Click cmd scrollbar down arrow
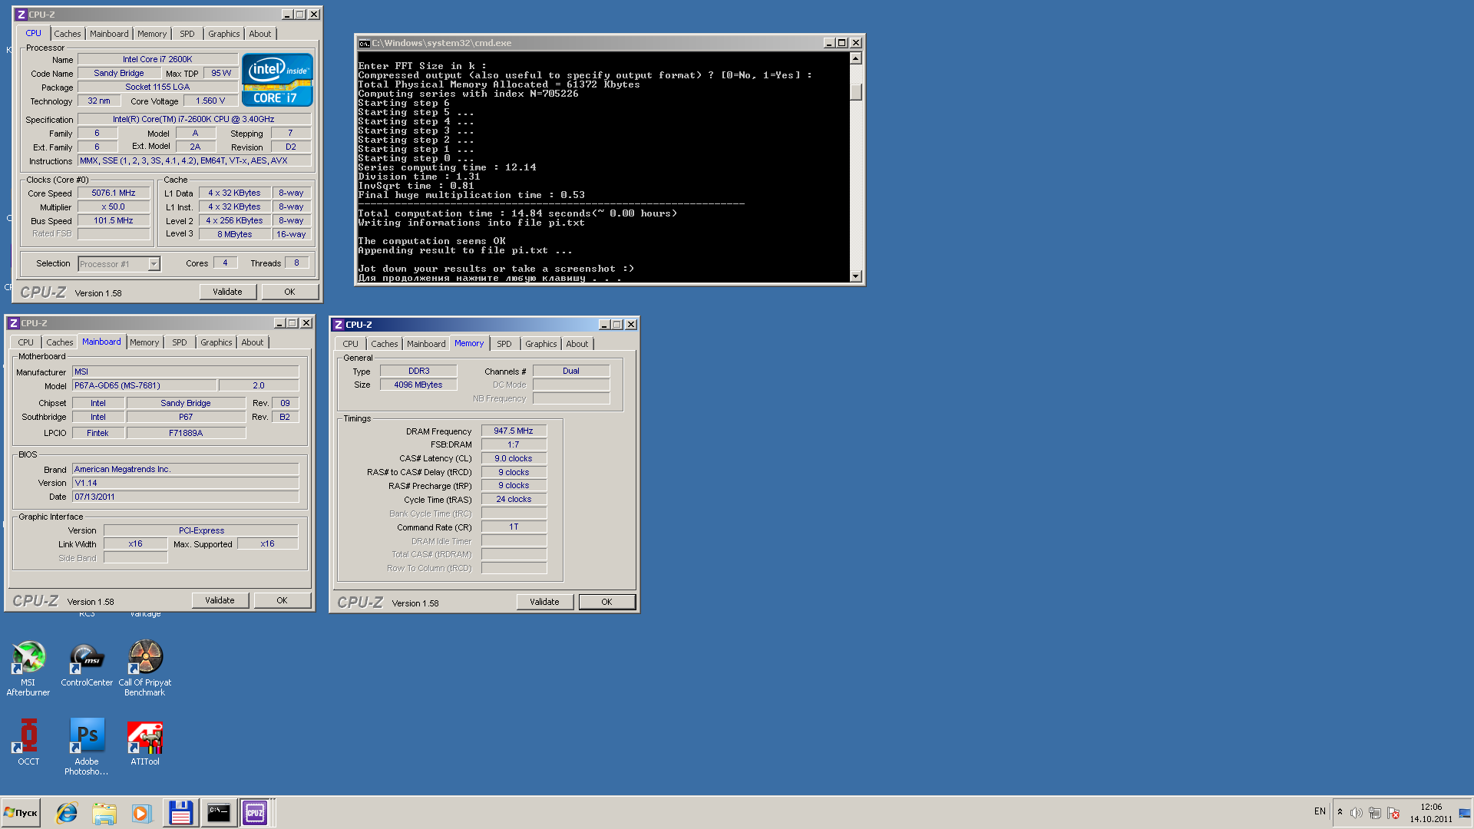 856,276
